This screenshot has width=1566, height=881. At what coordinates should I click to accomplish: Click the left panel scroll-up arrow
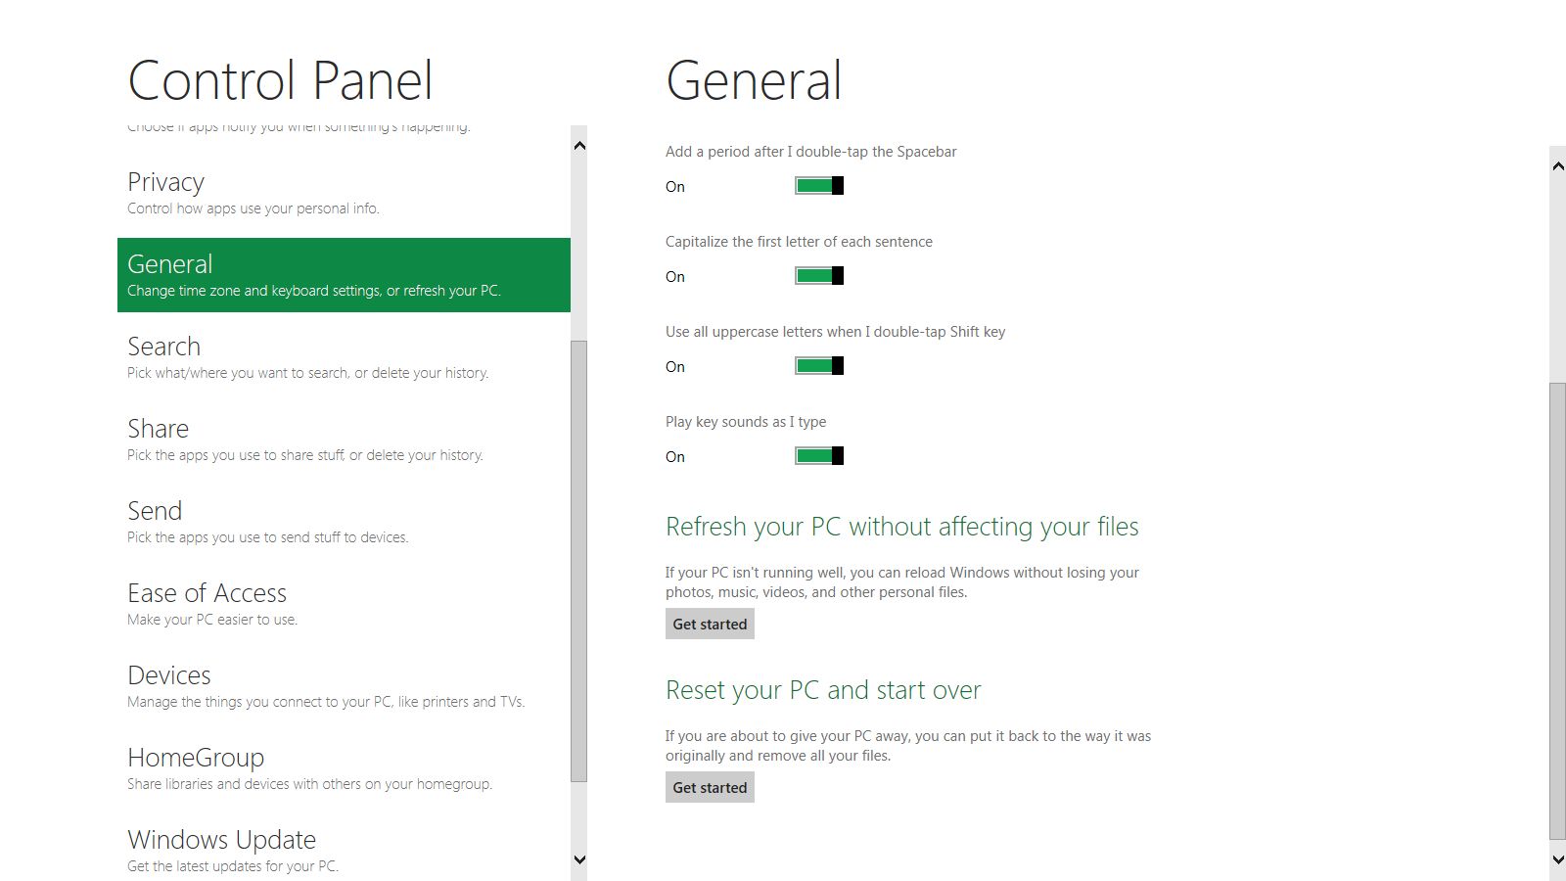[579, 146]
